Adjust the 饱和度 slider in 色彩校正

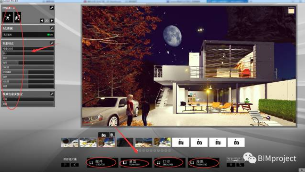pyautogui.click(x=28, y=67)
